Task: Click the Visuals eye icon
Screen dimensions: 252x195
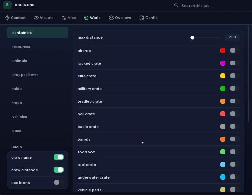Action: (x=36, y=18)
